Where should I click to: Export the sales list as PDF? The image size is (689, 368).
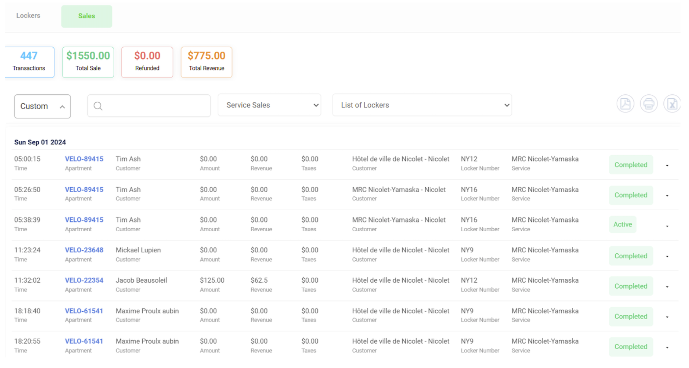click(x=625, y=104)
